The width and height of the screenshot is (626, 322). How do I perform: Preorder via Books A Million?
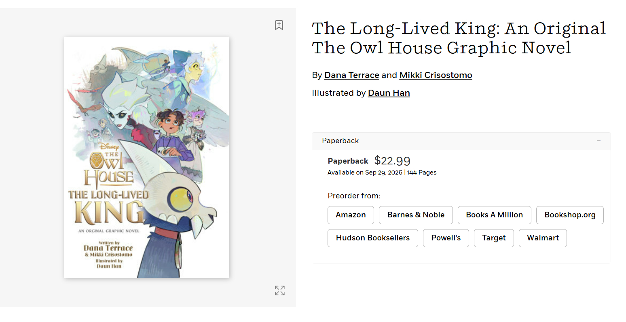click(494, 215)
